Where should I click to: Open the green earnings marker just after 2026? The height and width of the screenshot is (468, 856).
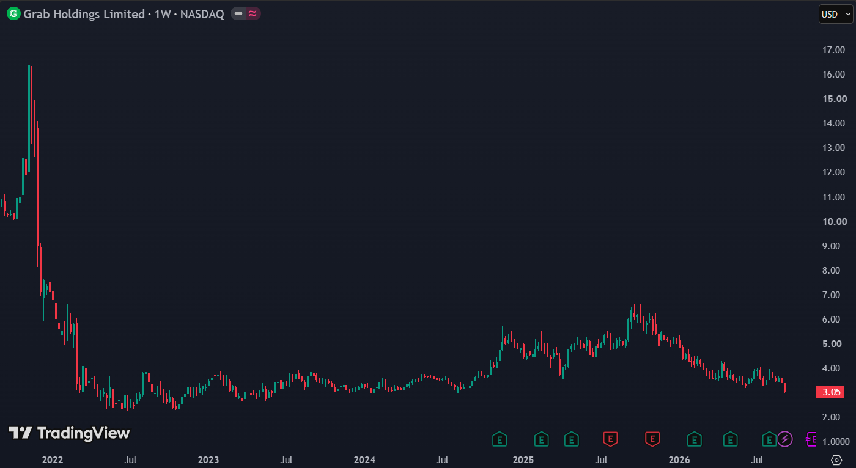coord(694,438)
